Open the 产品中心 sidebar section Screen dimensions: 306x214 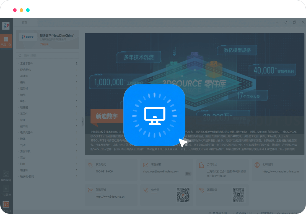click(6, 41)
